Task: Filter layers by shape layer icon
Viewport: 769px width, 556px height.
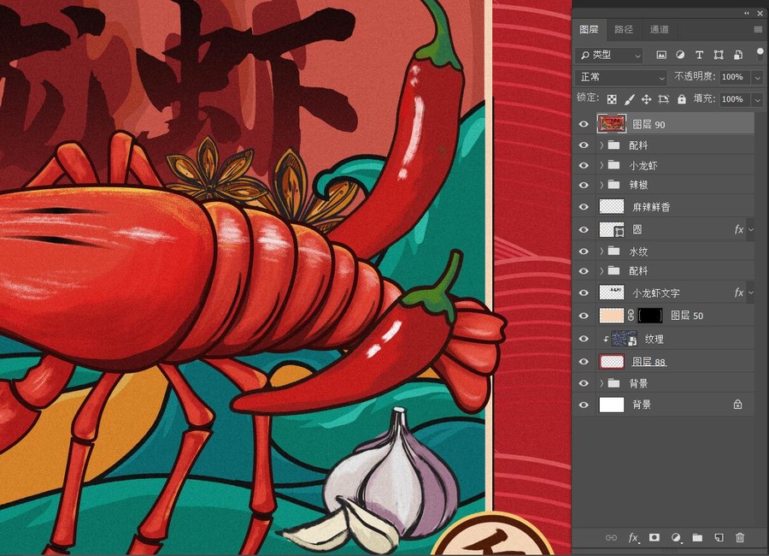Action: pos(719,55)
